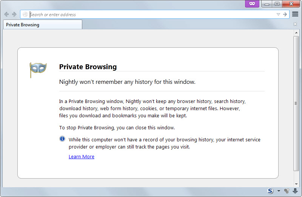Click the Go arrow in address bar
The width and height of the screenshot is (302, 197).
tap(285, 14)
